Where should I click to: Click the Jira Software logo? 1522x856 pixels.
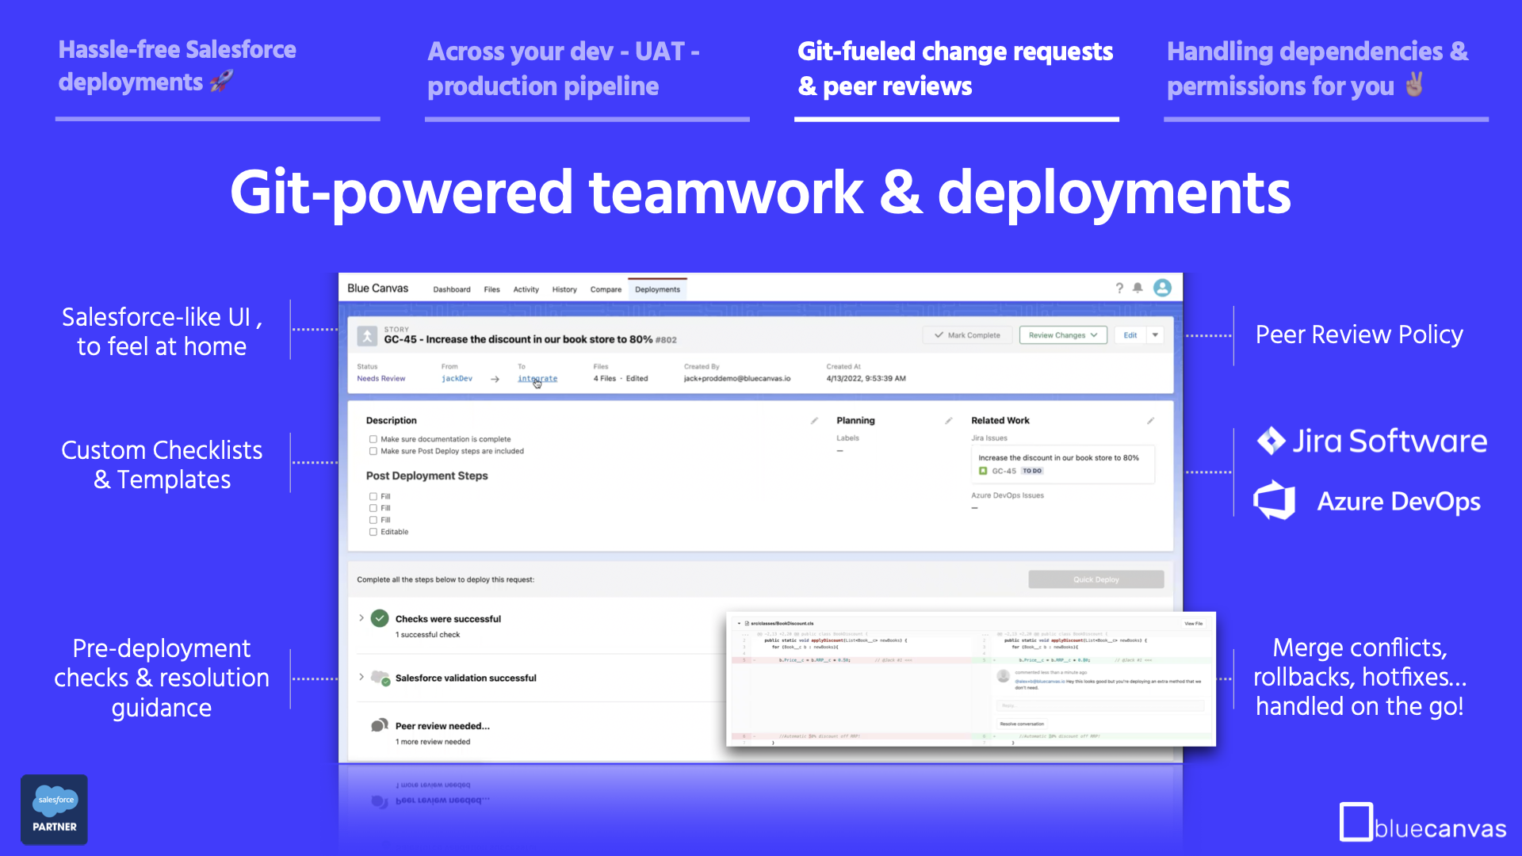coord(1371,441)
